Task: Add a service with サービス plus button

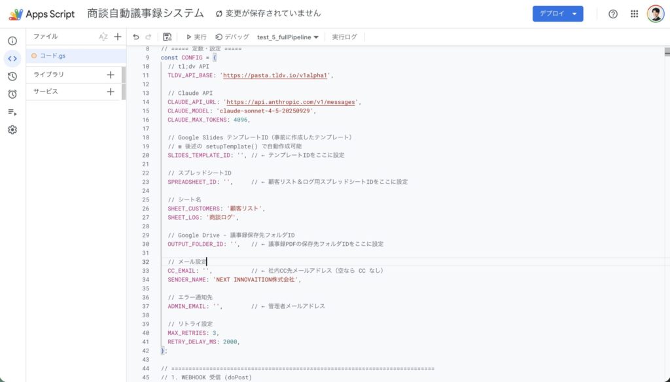Action: (111, 92)
